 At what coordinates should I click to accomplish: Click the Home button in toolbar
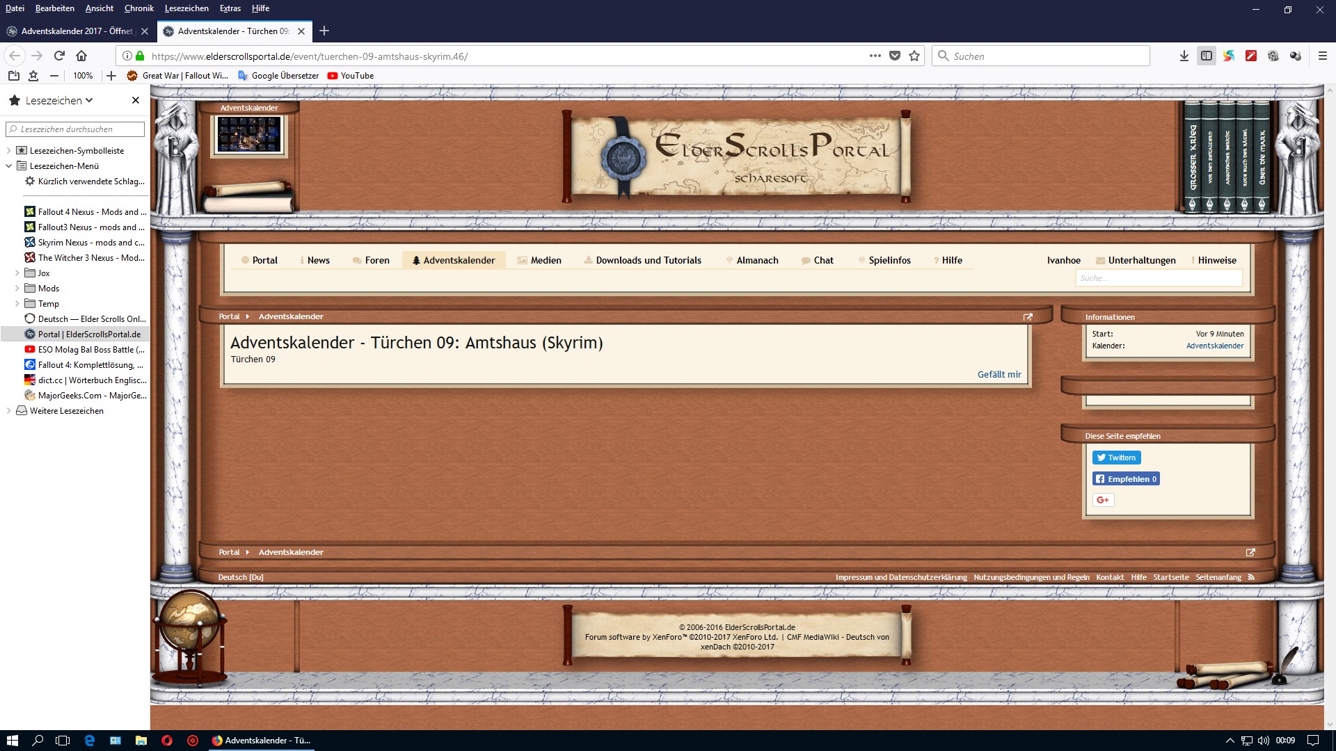81,56
